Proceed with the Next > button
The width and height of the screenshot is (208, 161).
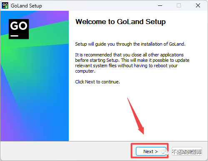pyautogui.click(x=151, y=151)
